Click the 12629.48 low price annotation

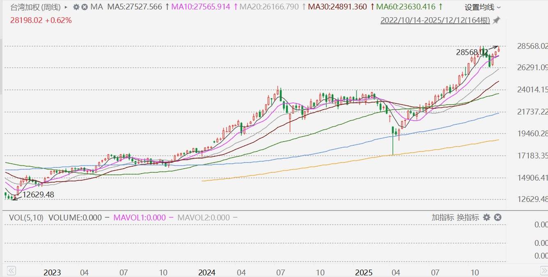coord(38,195)
